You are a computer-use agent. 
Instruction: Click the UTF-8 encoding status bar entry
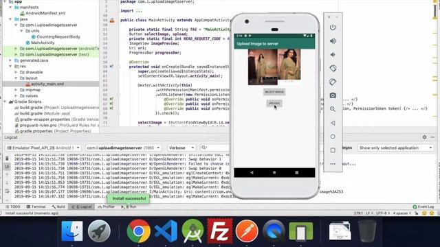(x=383, y=213)
